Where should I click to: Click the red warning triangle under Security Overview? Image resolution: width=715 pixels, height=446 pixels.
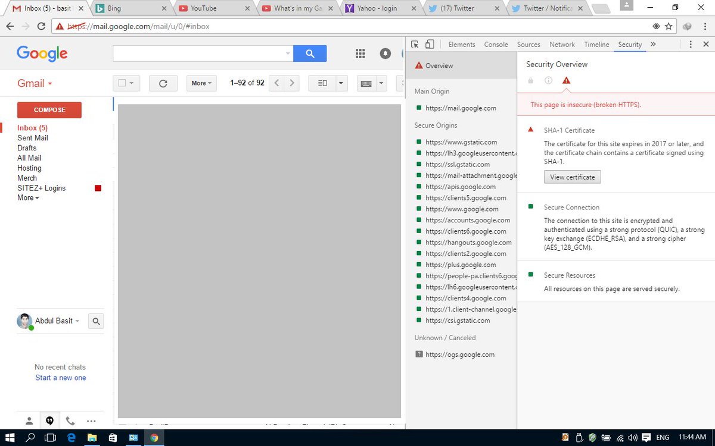[566, 80]
